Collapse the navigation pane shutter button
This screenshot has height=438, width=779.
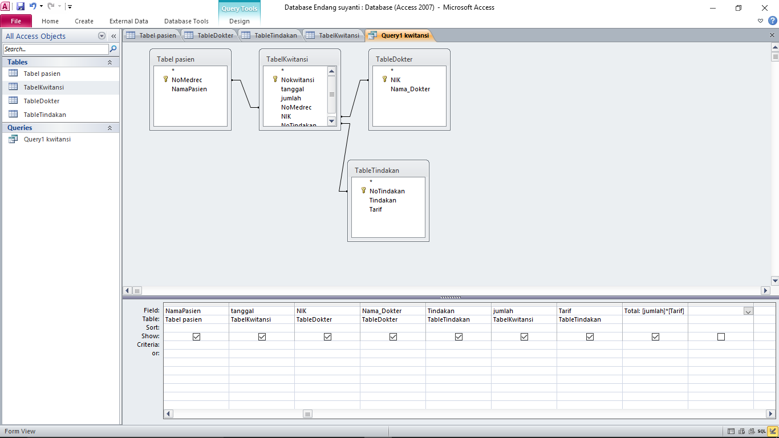[113, 35]
